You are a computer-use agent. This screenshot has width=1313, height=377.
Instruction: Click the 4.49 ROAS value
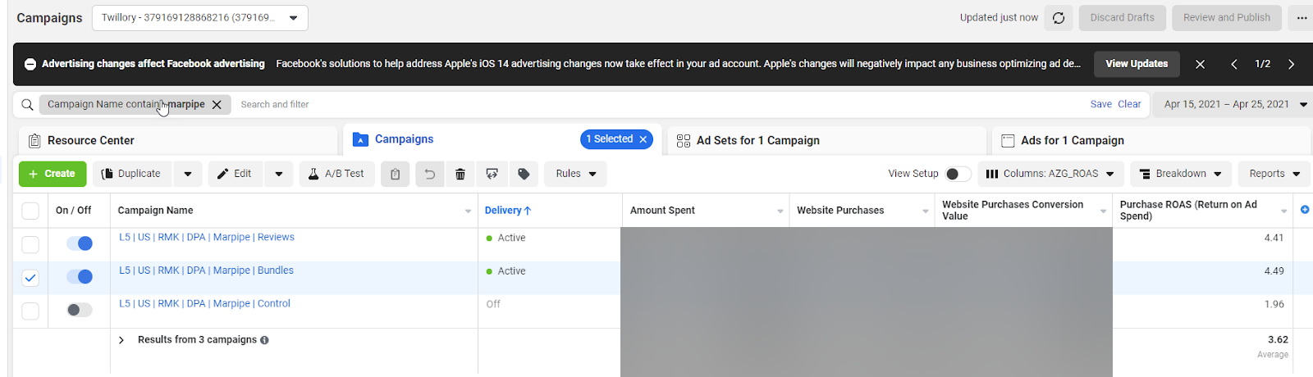[x=1274, y=271]
